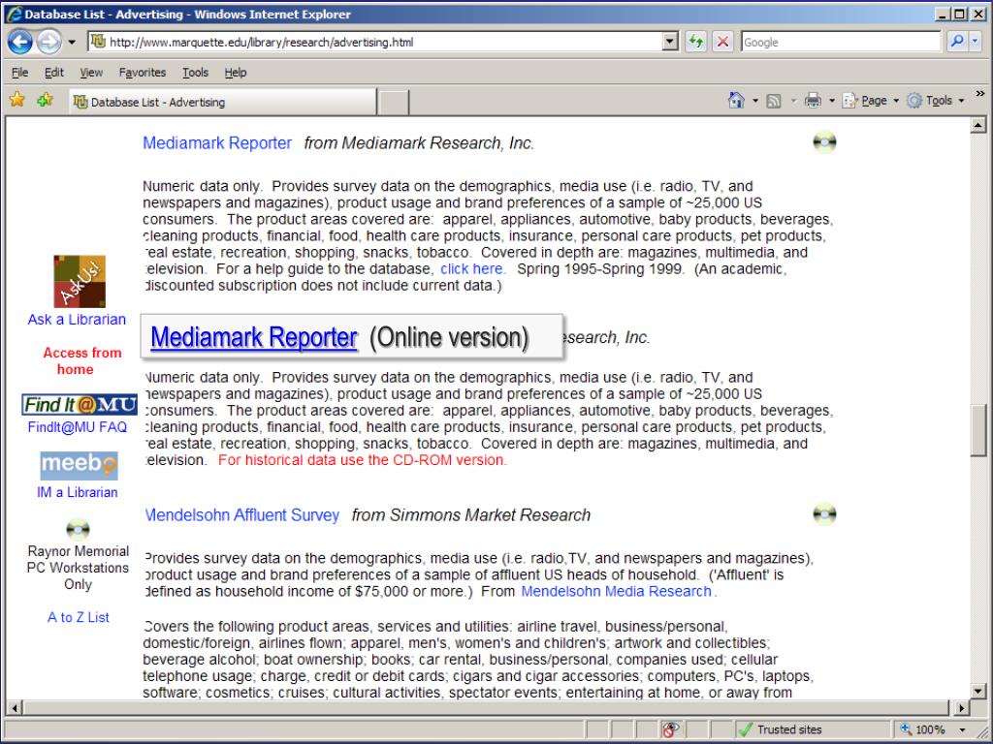The width and height of the screenshot is (993, 744).
Task: Refresh the page with the green arrows icon
Action: coord(696,43)
